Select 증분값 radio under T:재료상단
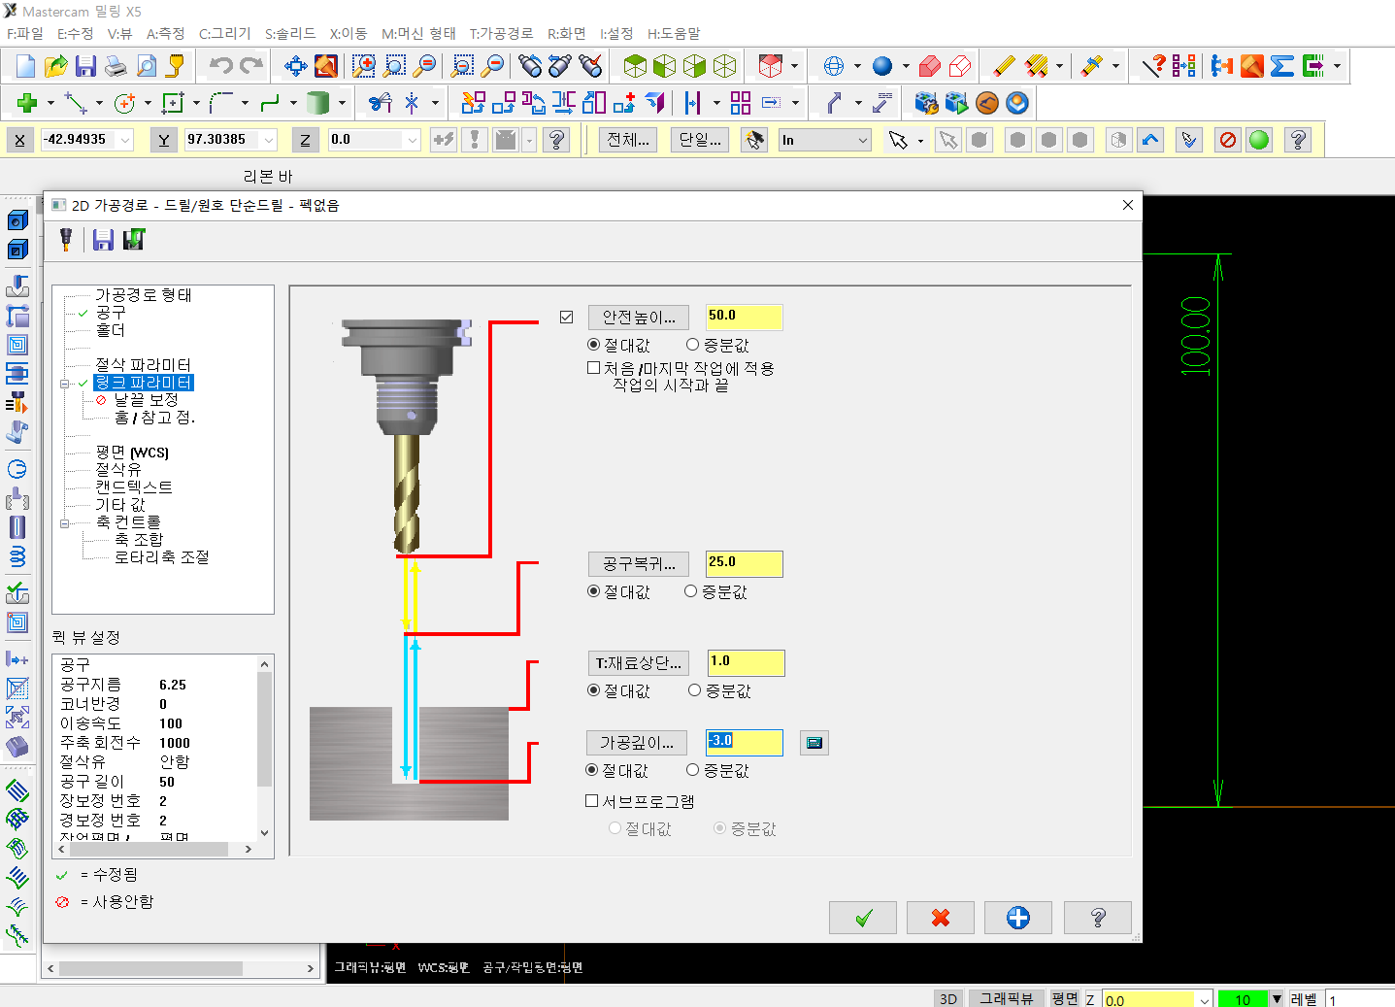The height and width of the screenshot is (1007, 1395). click(x=694, y=690)
